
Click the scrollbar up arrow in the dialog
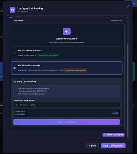pos(128,18)
